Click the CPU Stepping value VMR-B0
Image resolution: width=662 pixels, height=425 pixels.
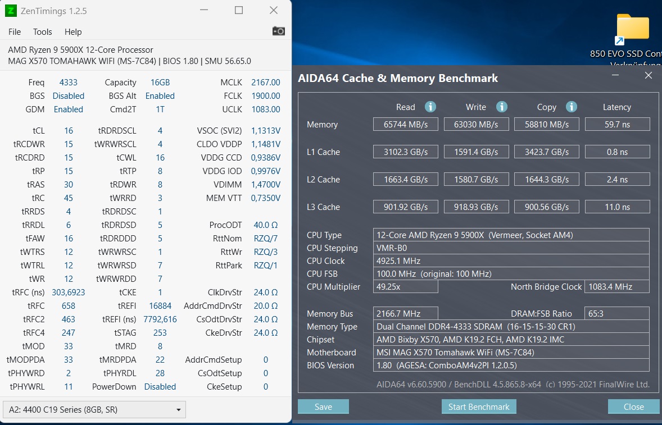511,248
